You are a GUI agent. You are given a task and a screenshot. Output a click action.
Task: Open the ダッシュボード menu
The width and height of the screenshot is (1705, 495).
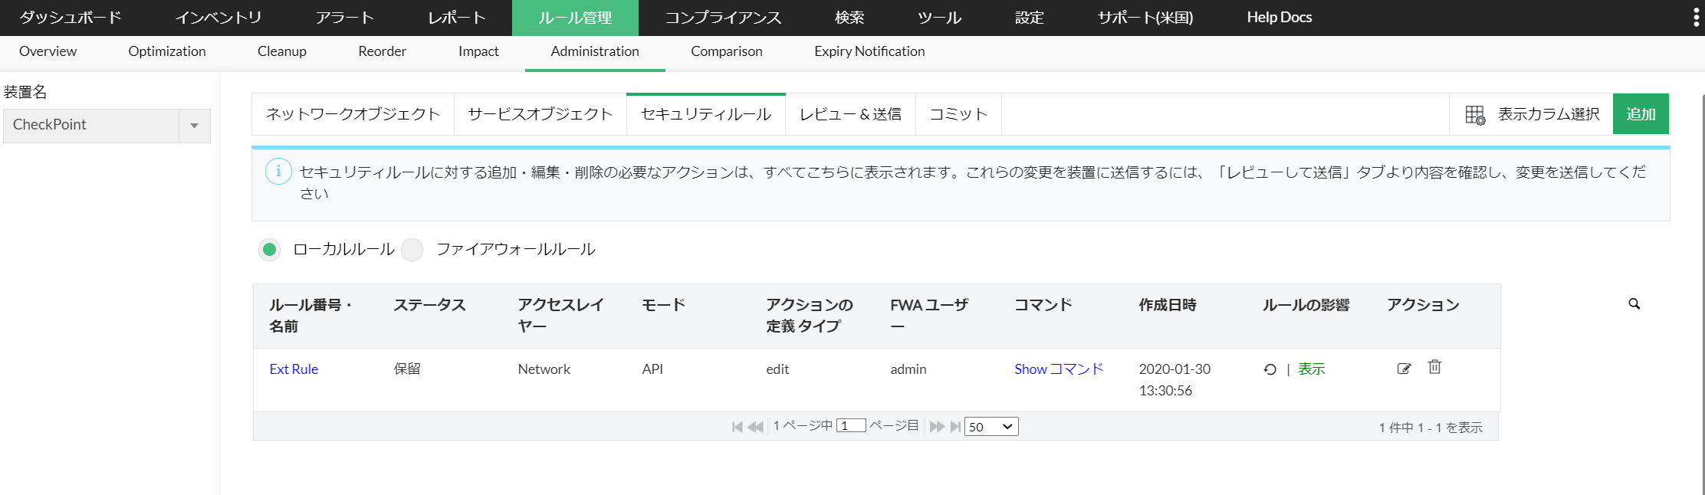[x=71, y=18]
